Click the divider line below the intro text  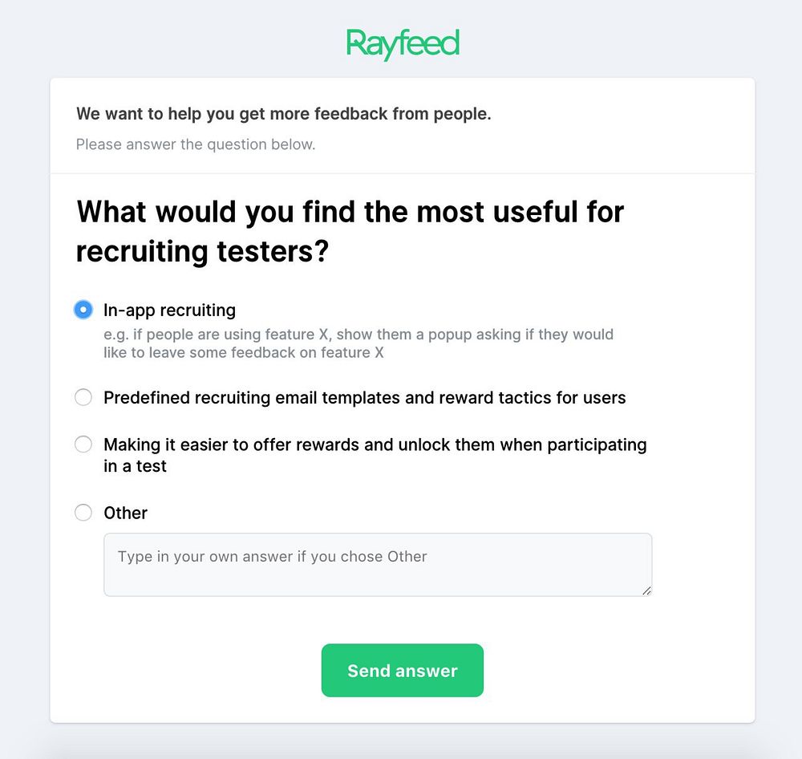pos(403,173)
